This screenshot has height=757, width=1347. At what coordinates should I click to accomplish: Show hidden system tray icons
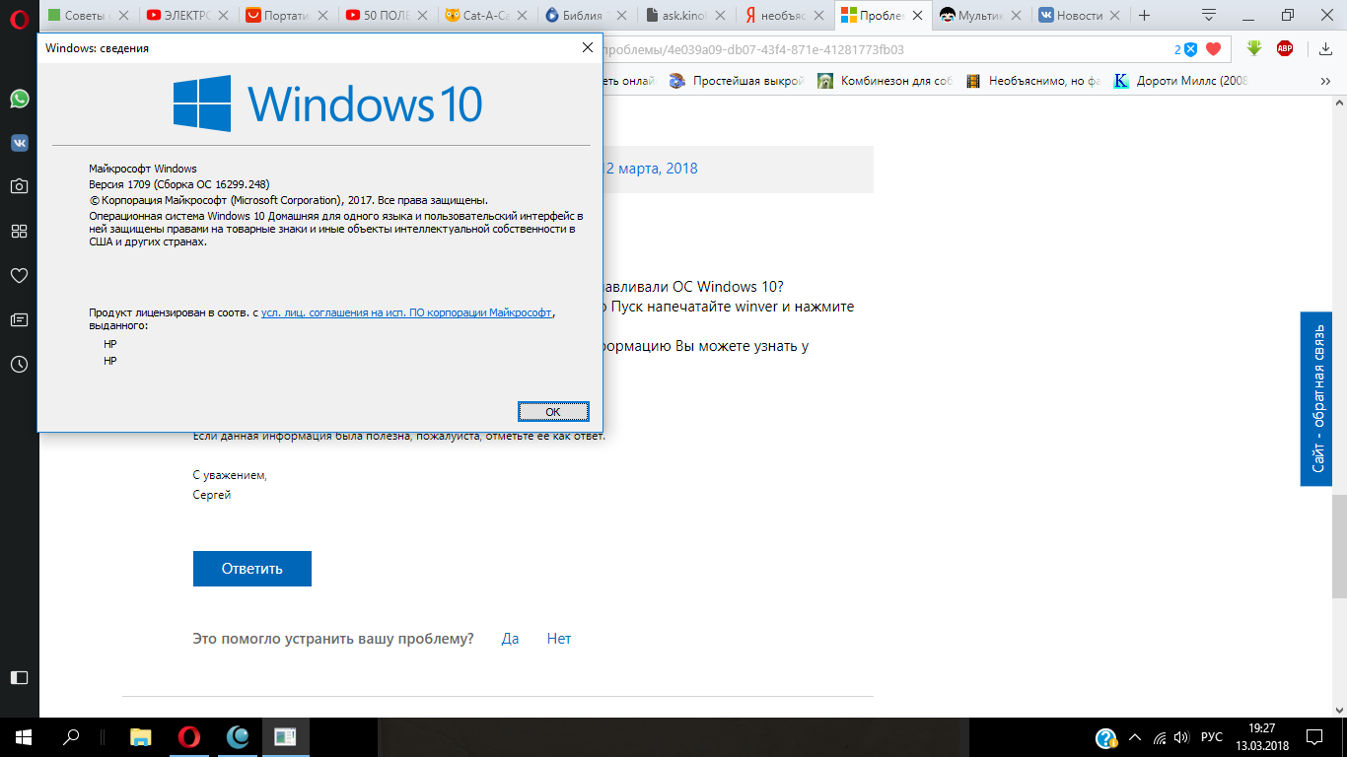(x=1135, y=737)
